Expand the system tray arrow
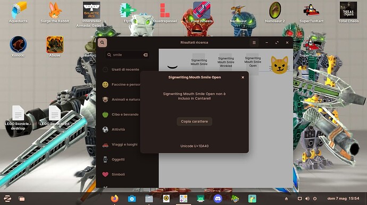The image size is (367, 205). 286,199
